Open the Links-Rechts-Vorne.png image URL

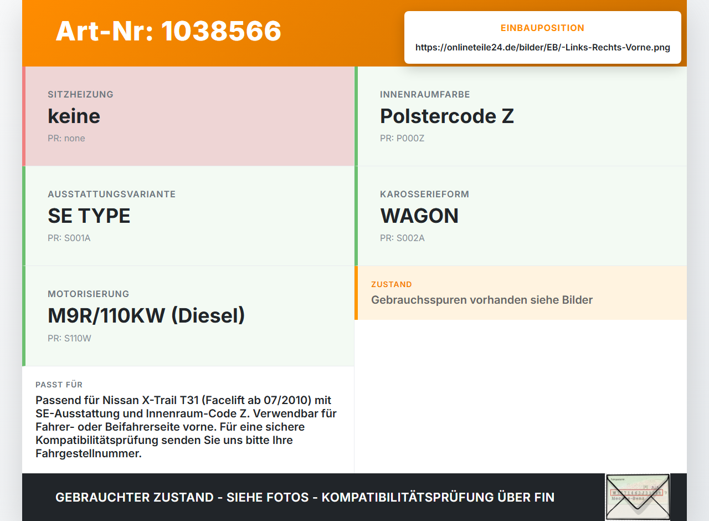point(543,48)
